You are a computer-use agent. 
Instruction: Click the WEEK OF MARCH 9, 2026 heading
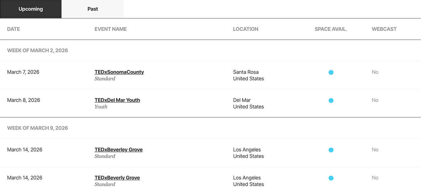[37, 128]
